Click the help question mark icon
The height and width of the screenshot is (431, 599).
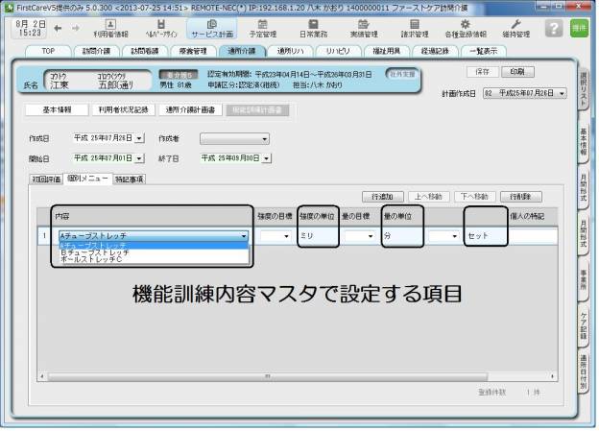[553, 27]
